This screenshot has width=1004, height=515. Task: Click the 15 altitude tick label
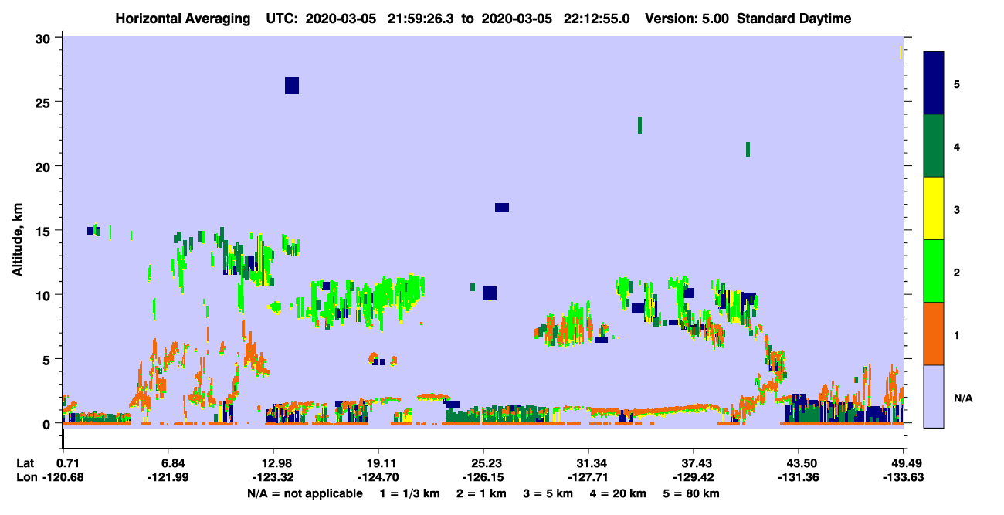click(45, 231)
